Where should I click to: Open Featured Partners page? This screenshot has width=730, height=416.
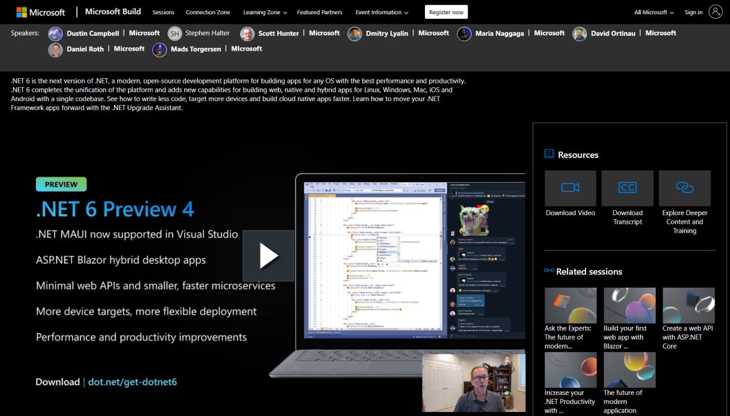click(320, 12)
